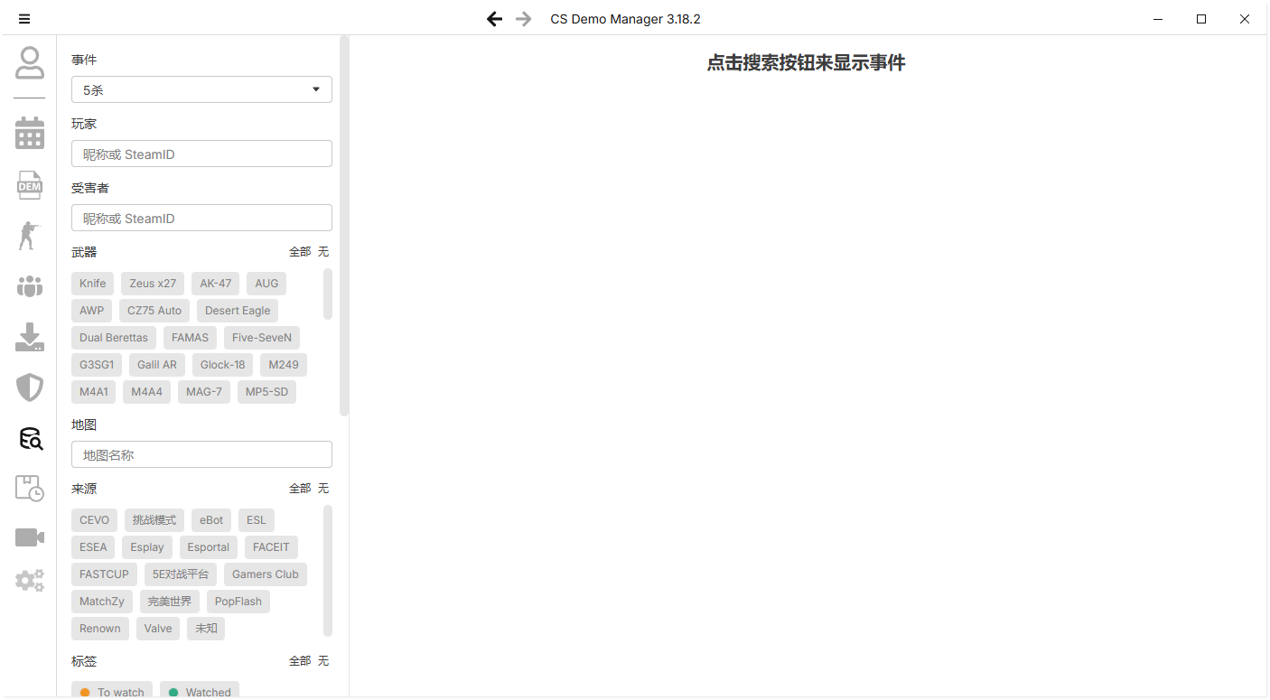This screenshot has width=1270, height=700.
Task: Click the weapons list scrollbar
Action: pos(329,294)
